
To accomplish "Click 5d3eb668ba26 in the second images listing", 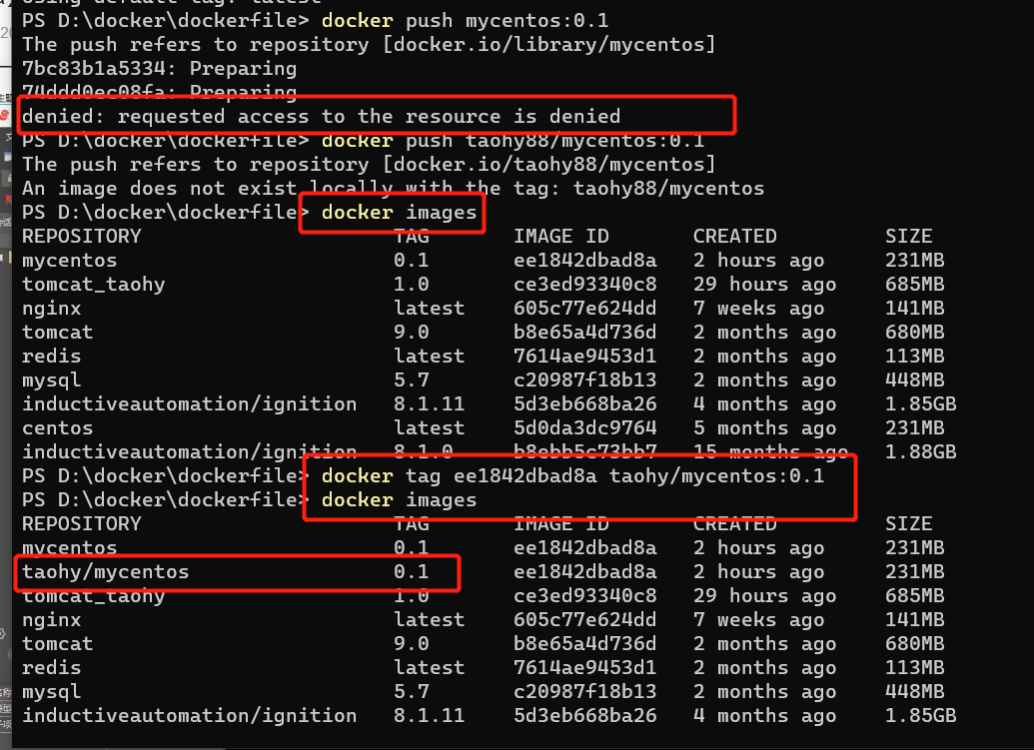I will tap(584, 716).
